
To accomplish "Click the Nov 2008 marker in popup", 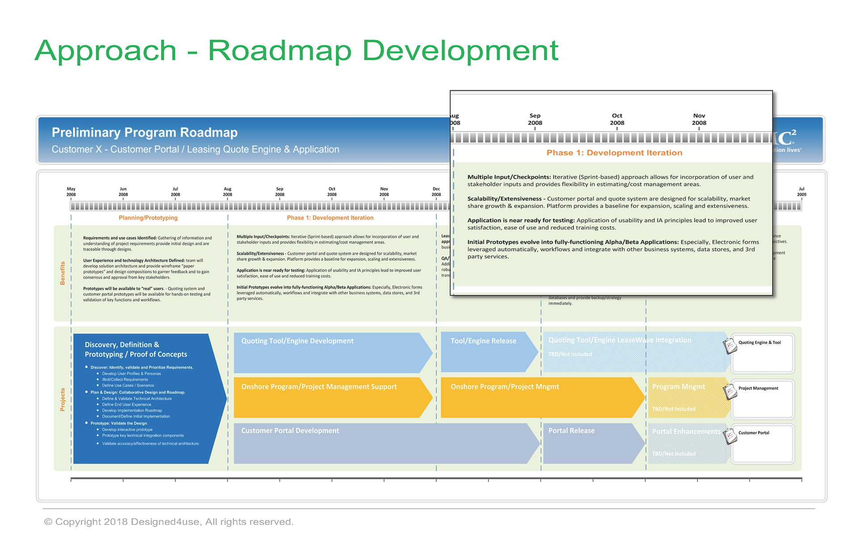I will [699, 119].
